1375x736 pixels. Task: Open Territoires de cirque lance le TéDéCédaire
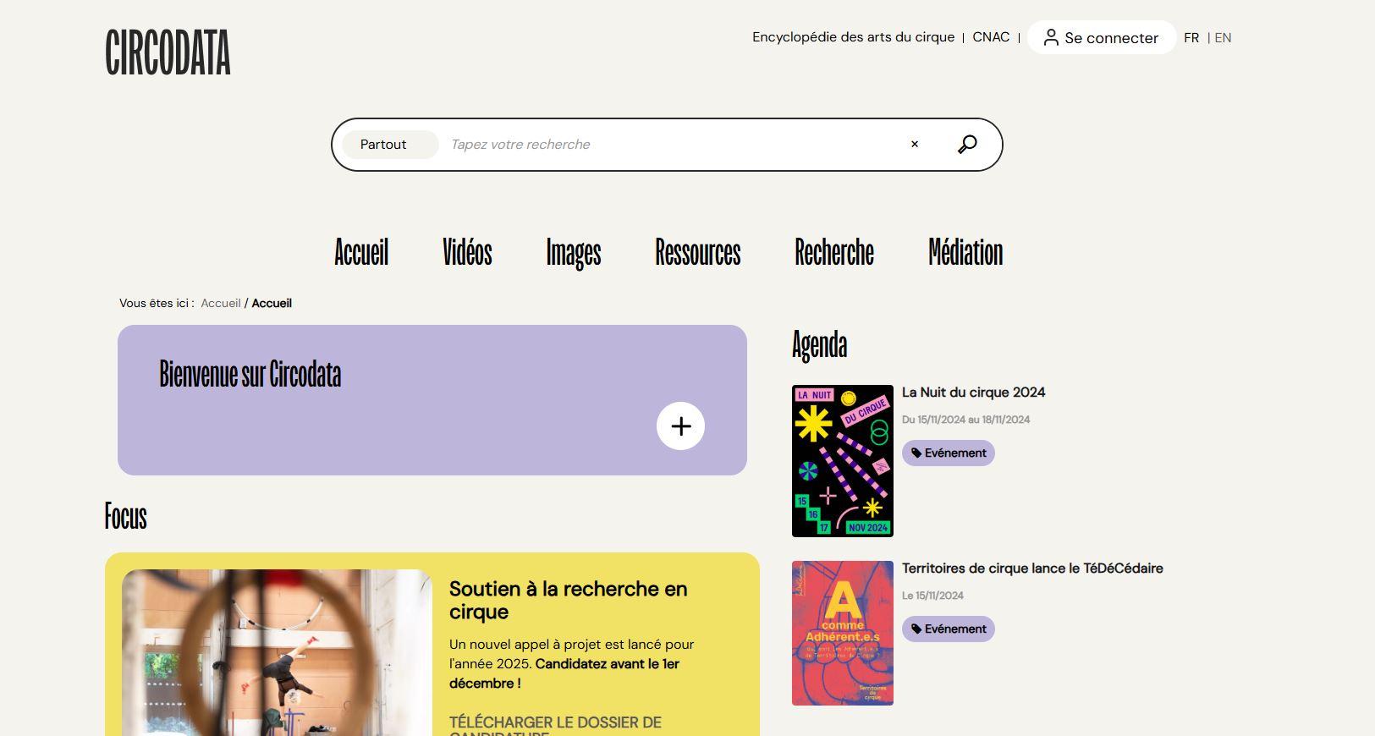(x=1032, y=568)
